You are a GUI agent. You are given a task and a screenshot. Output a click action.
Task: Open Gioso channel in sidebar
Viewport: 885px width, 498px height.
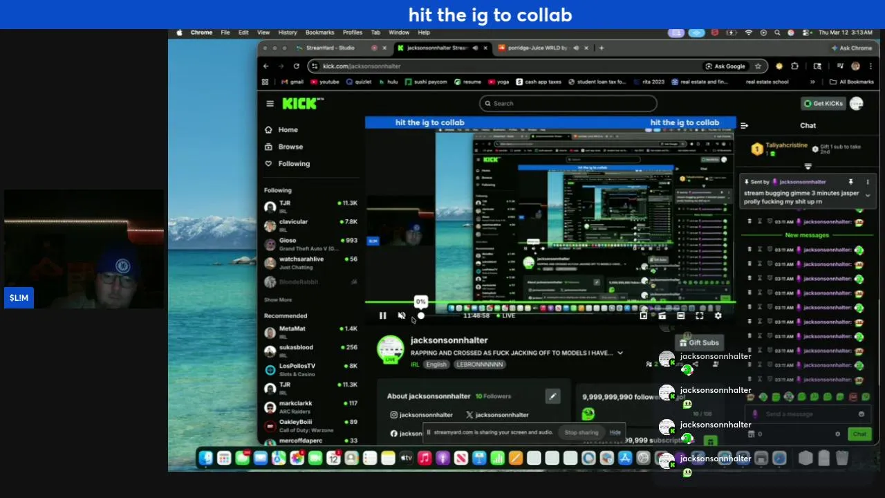pos(310,243)
